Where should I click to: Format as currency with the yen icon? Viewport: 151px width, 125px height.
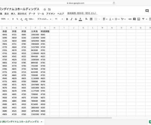click(13, 19)
